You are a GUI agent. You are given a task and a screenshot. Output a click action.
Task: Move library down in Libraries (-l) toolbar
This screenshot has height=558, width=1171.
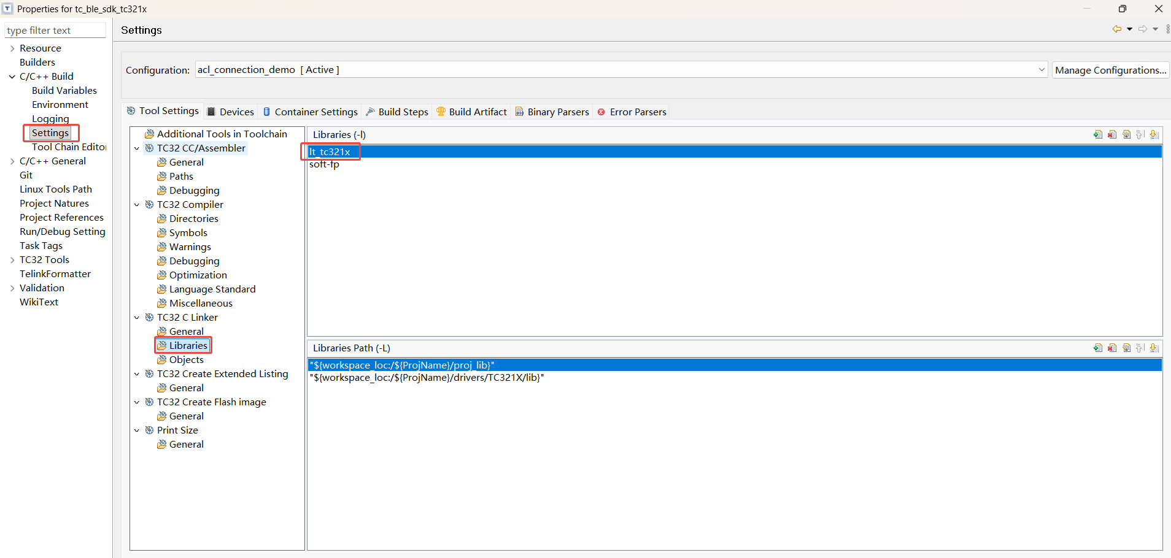click(x=1154, y=134)
